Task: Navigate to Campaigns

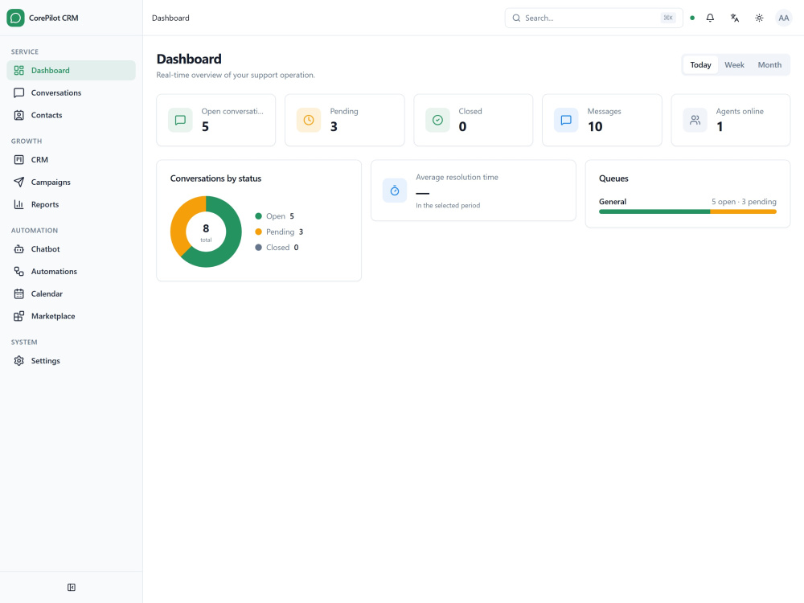Action: (x=72, y=182)
